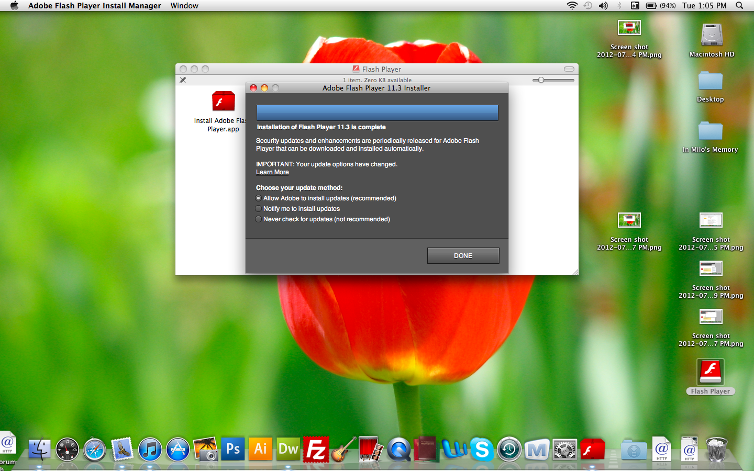Open Photo Booth from the Dock
754x471 pixels.
tap(371, 449)
